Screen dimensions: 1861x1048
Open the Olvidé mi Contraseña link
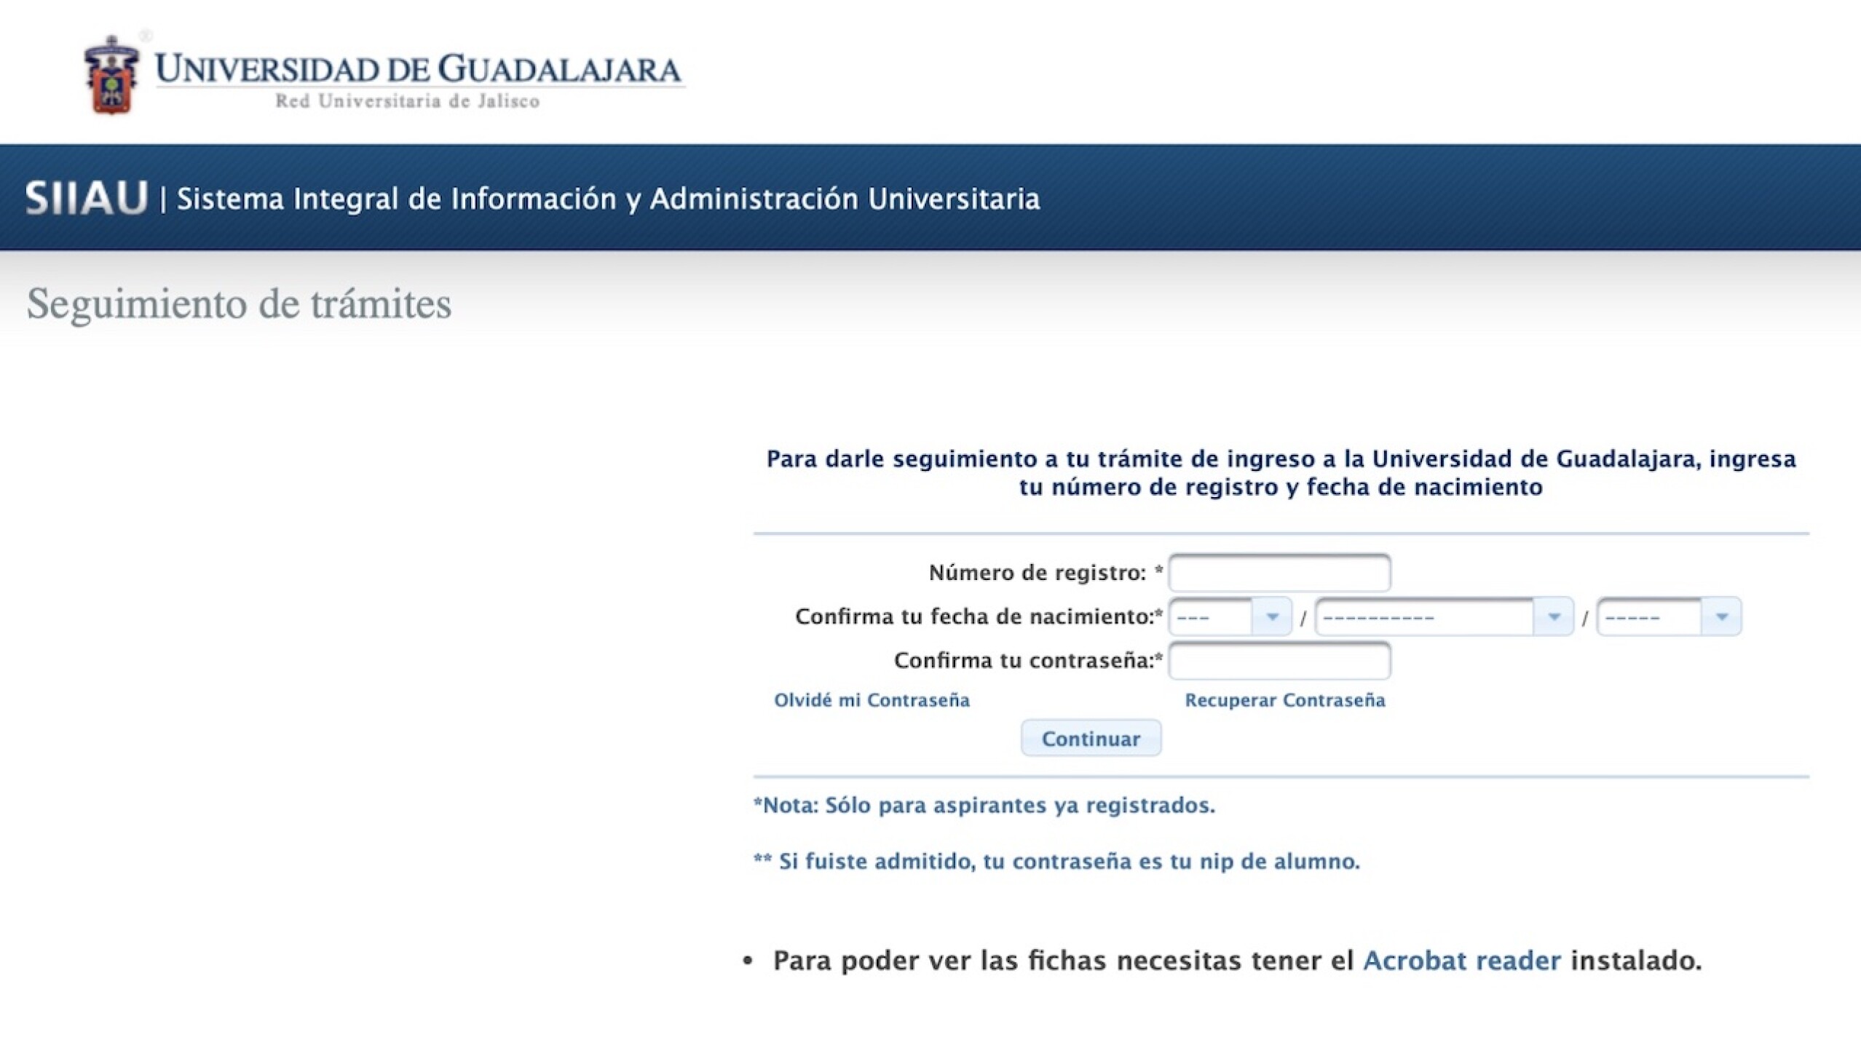pos(872,700)
